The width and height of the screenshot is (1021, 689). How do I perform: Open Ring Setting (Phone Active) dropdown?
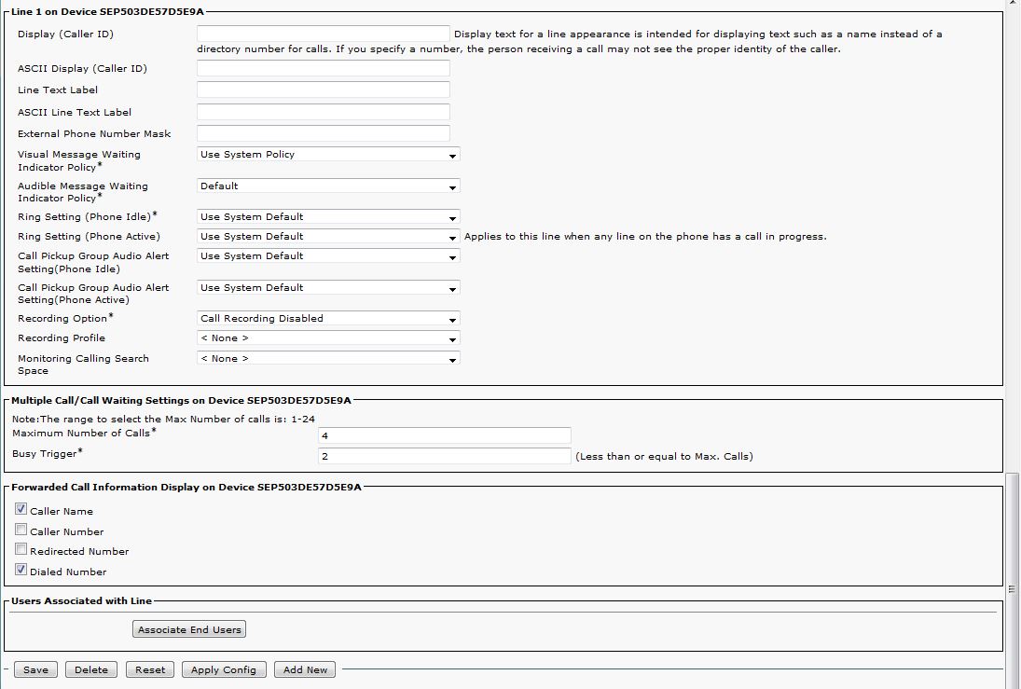[x=328, y=237]
